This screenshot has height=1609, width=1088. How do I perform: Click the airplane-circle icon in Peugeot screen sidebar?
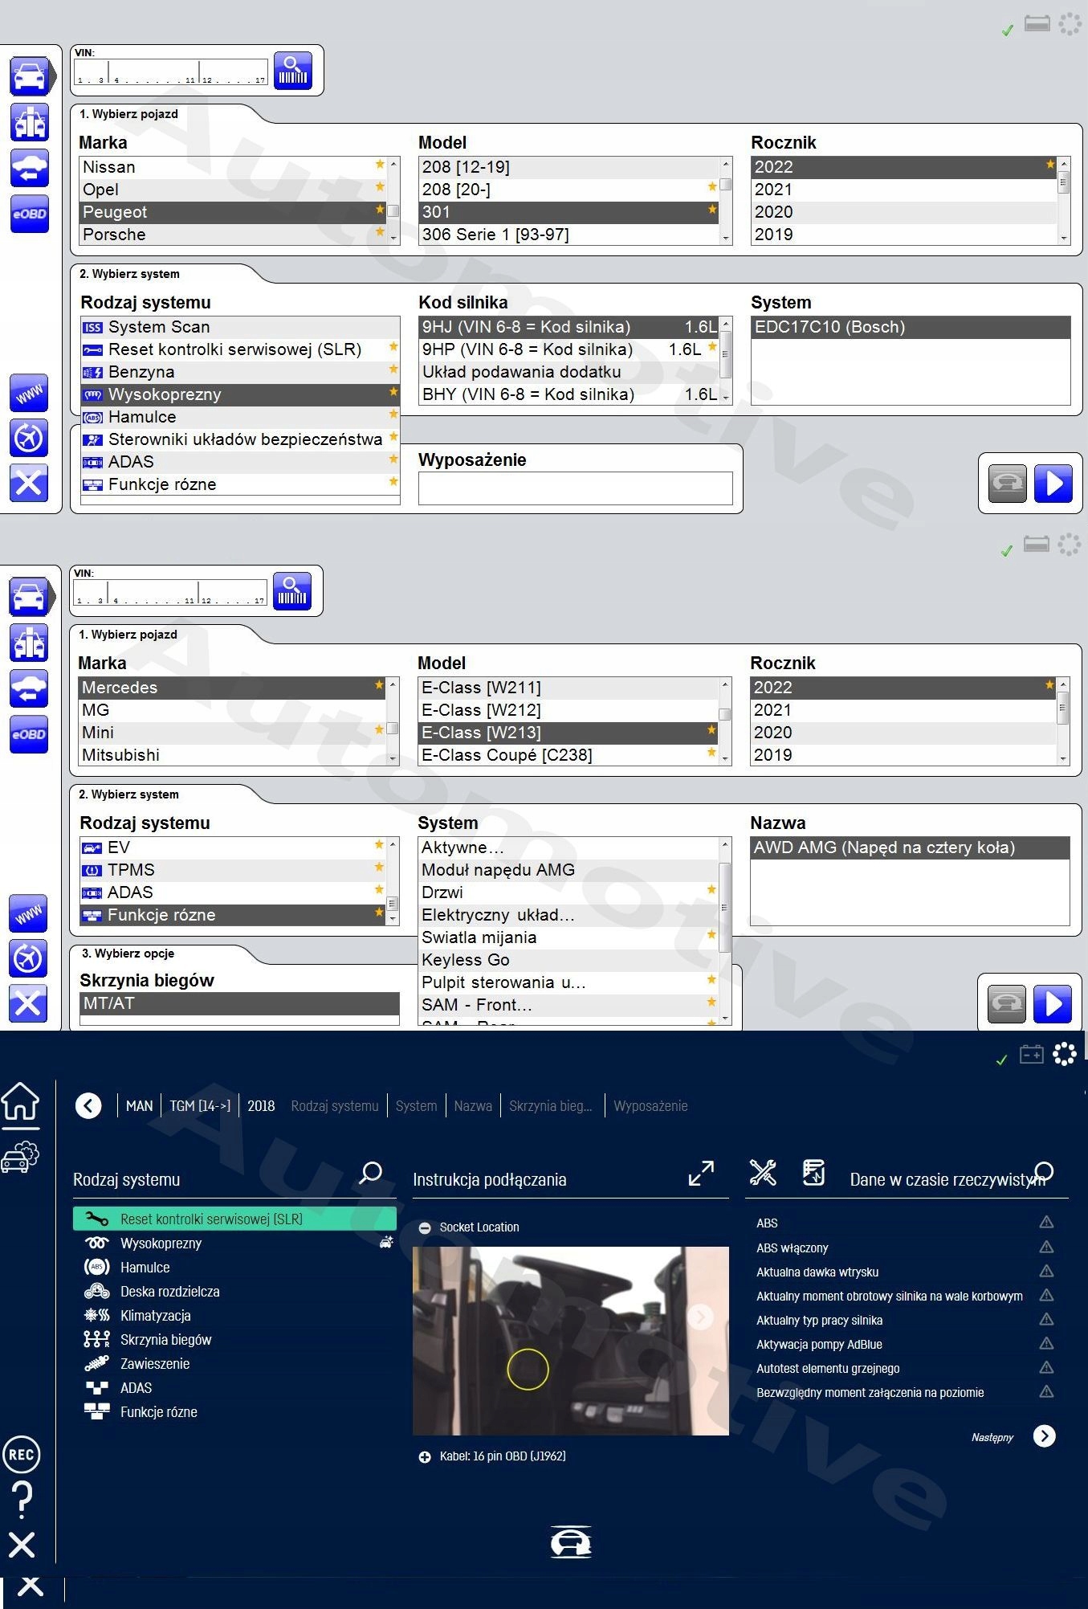point(29,438)
